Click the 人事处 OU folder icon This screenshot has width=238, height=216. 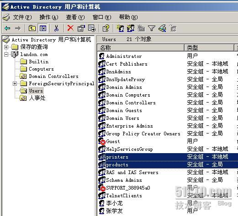coord(23,98)
